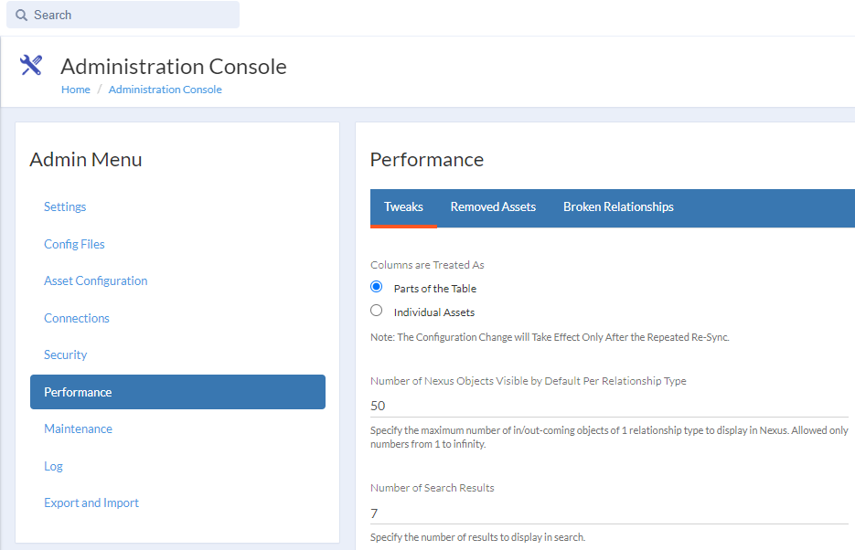Screen dimensions: 855x550
Task: Navigate to Connections in Admin Menu
Action: tap(77, 318)
